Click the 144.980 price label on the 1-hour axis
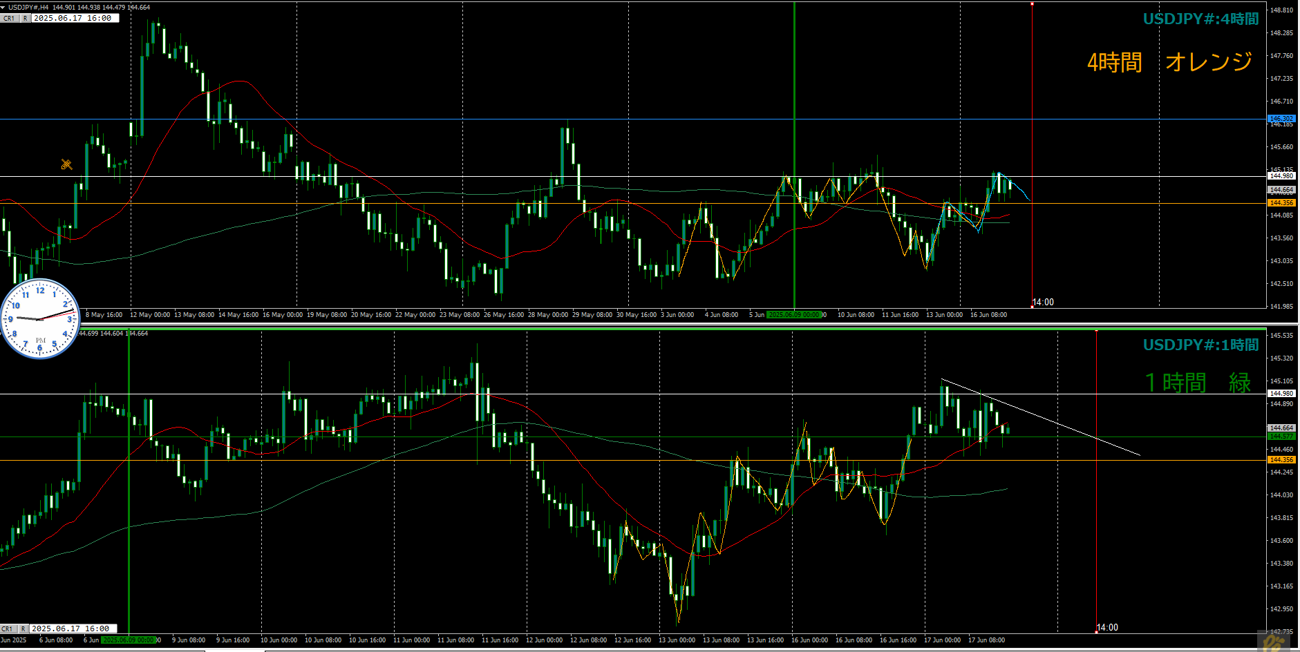 pos(1281,394)
